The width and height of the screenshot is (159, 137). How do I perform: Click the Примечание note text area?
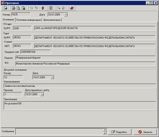pyautogui.click(x=80, y=105)
